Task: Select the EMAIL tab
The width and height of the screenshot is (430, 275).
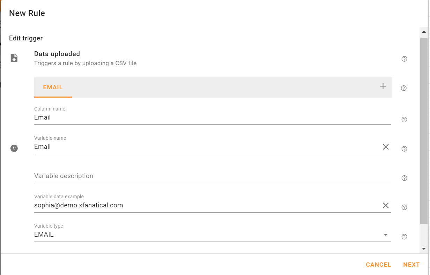Action: [53, 87]
